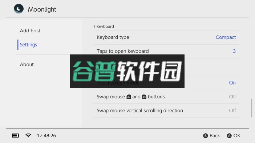Click the Keyboard section header text
255x143 pixels.
tap(105, 26)
